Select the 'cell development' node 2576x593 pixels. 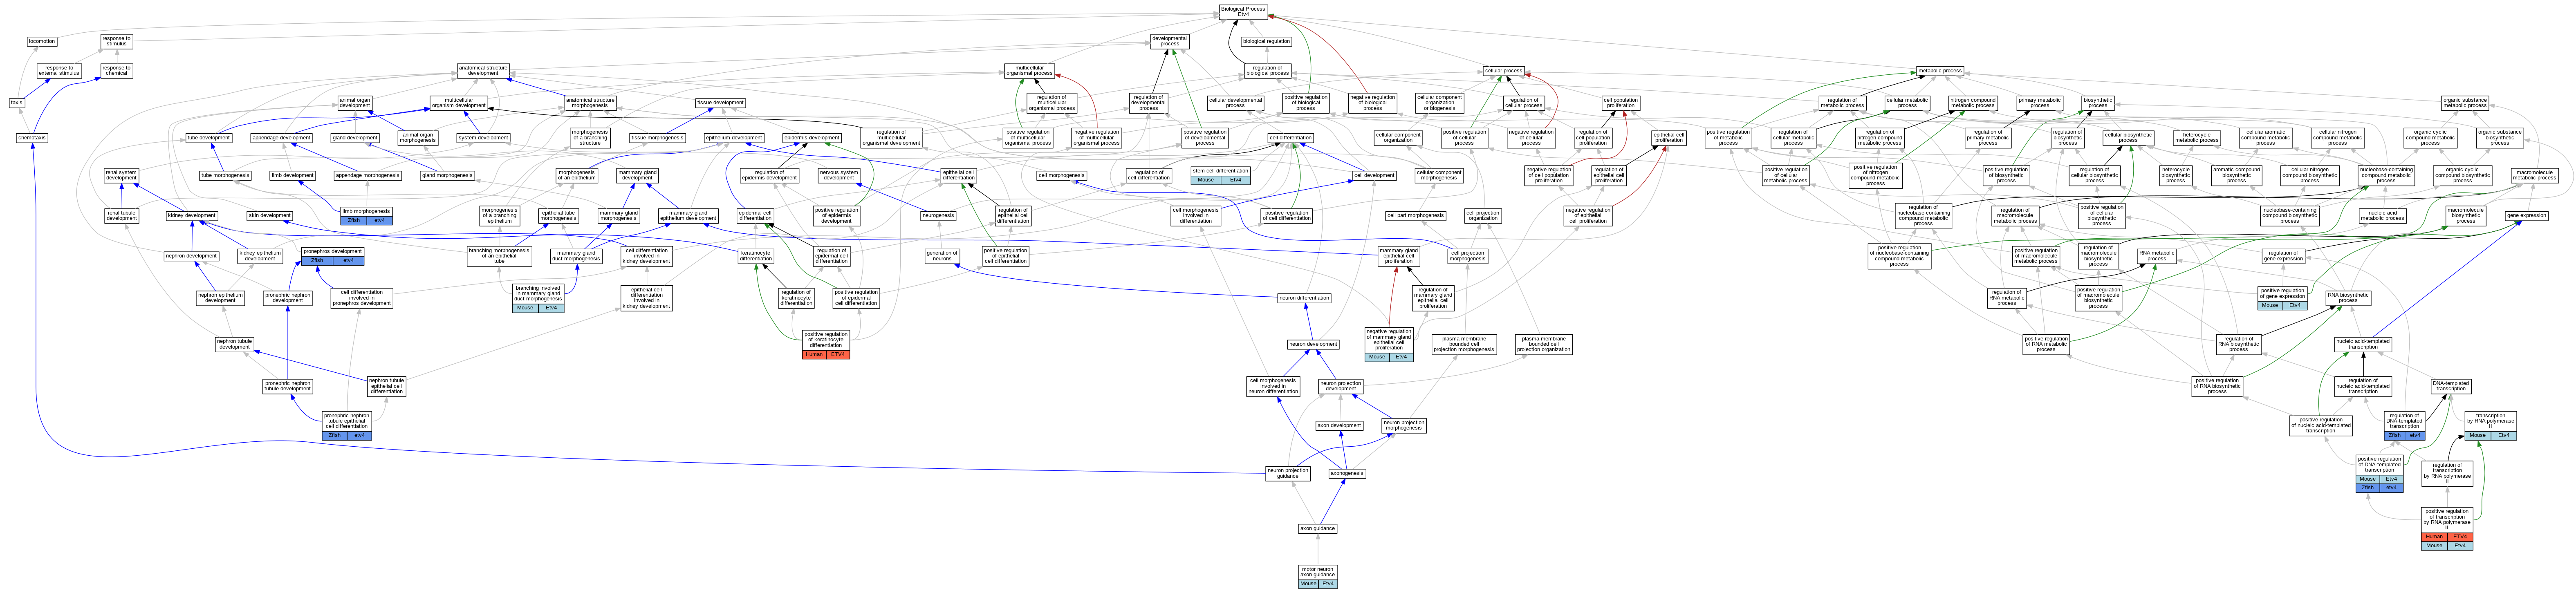(1374, 175)
